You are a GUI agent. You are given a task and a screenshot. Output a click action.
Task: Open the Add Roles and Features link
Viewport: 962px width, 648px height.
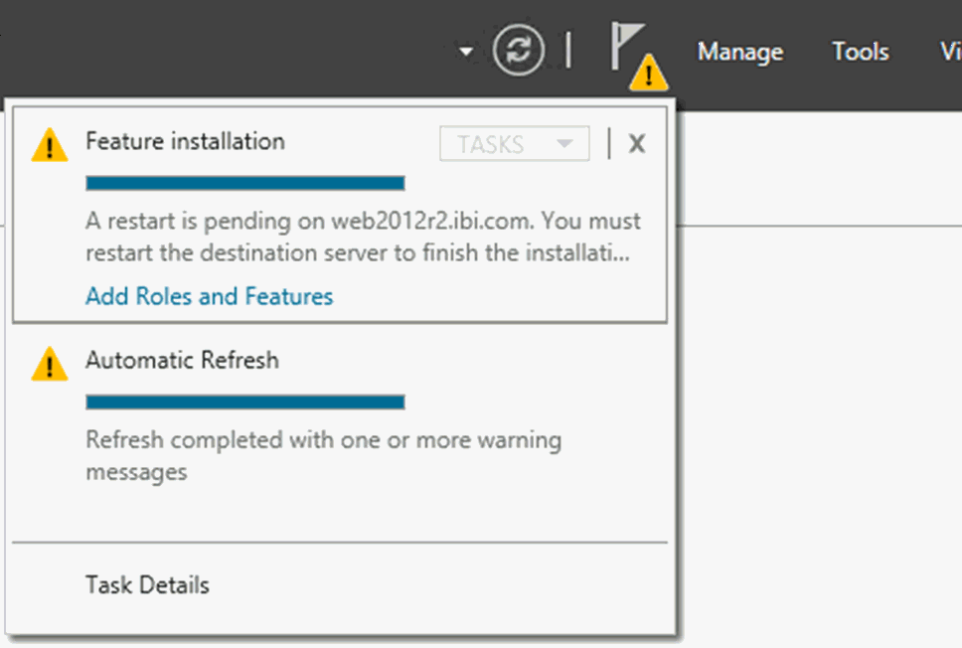210,296
